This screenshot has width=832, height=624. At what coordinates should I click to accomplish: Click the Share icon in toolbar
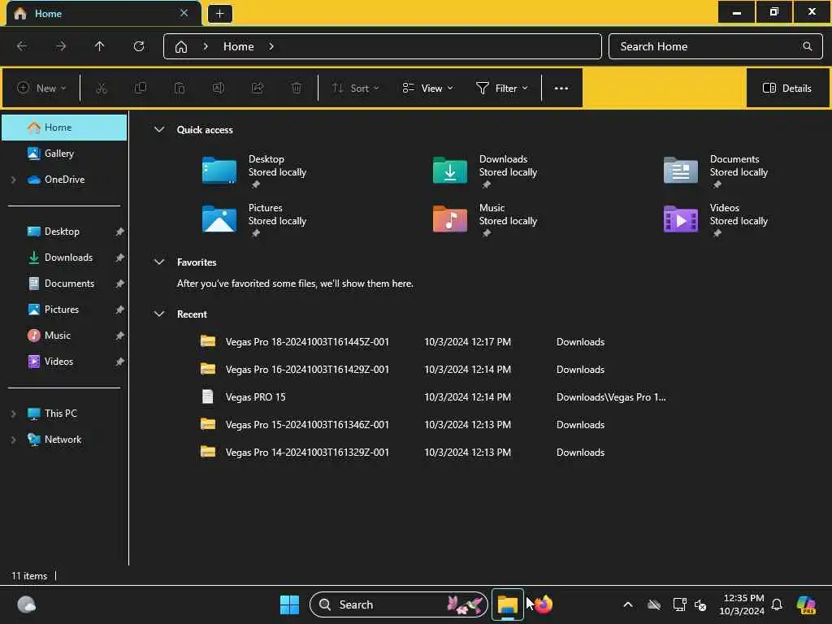[258, 88]
